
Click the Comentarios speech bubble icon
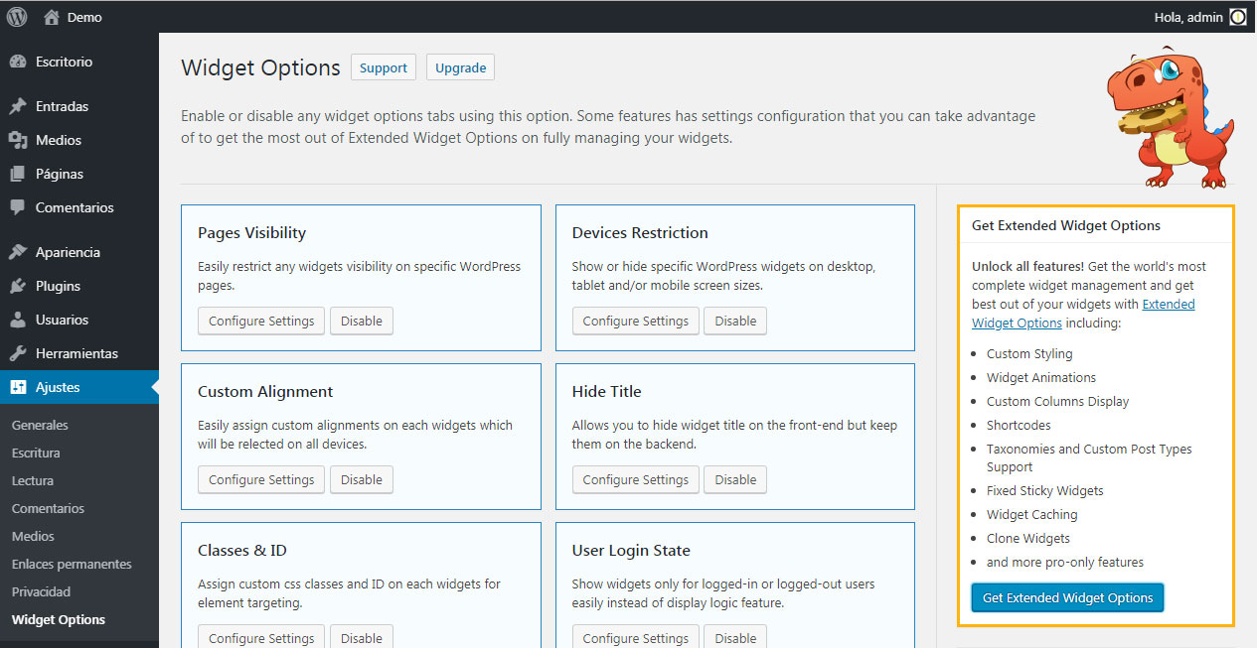pos(18,207)
